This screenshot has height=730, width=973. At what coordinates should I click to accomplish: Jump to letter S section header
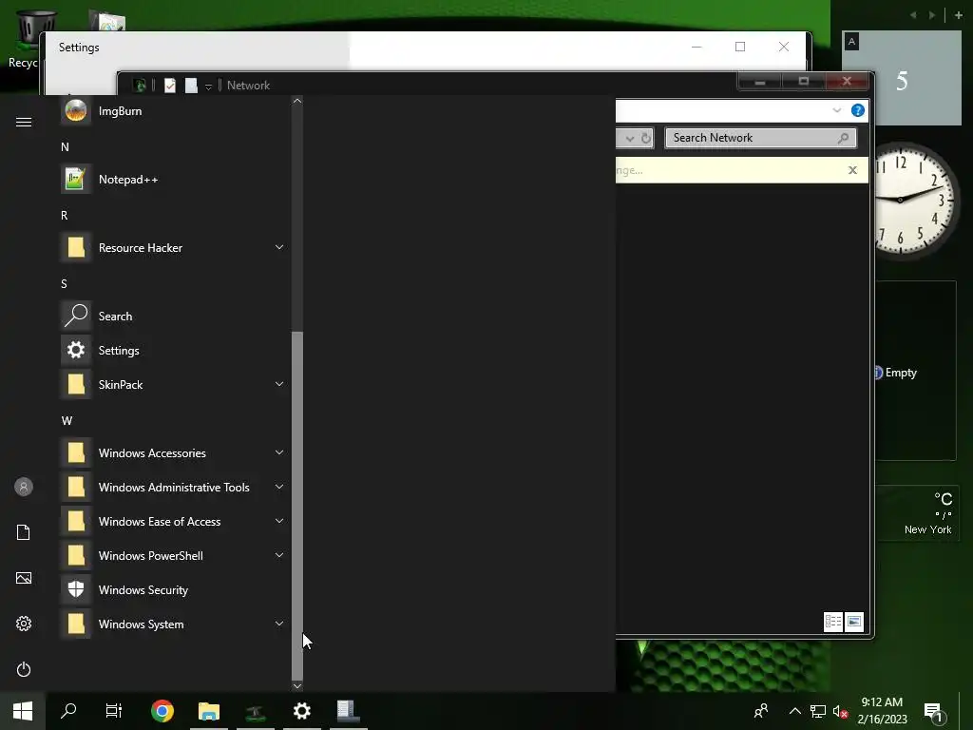coord(64,283)
